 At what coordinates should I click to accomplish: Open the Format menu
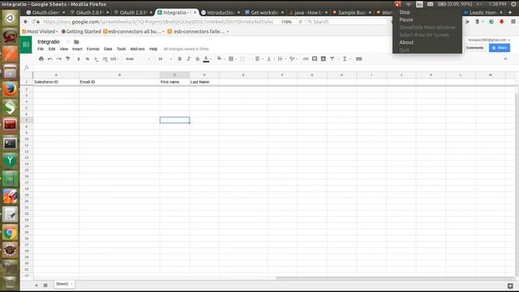pyautogui.click(x=92, y=49)
